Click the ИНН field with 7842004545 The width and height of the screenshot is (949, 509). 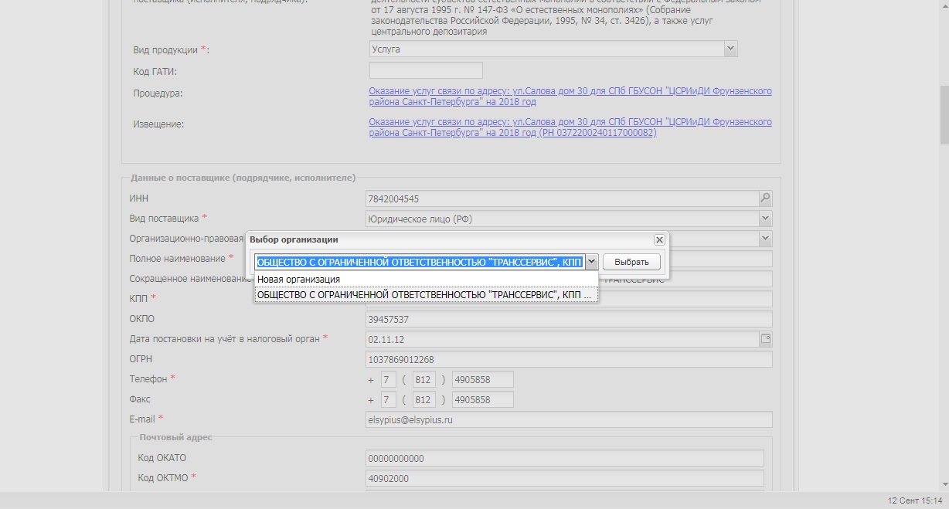point(562,199)
